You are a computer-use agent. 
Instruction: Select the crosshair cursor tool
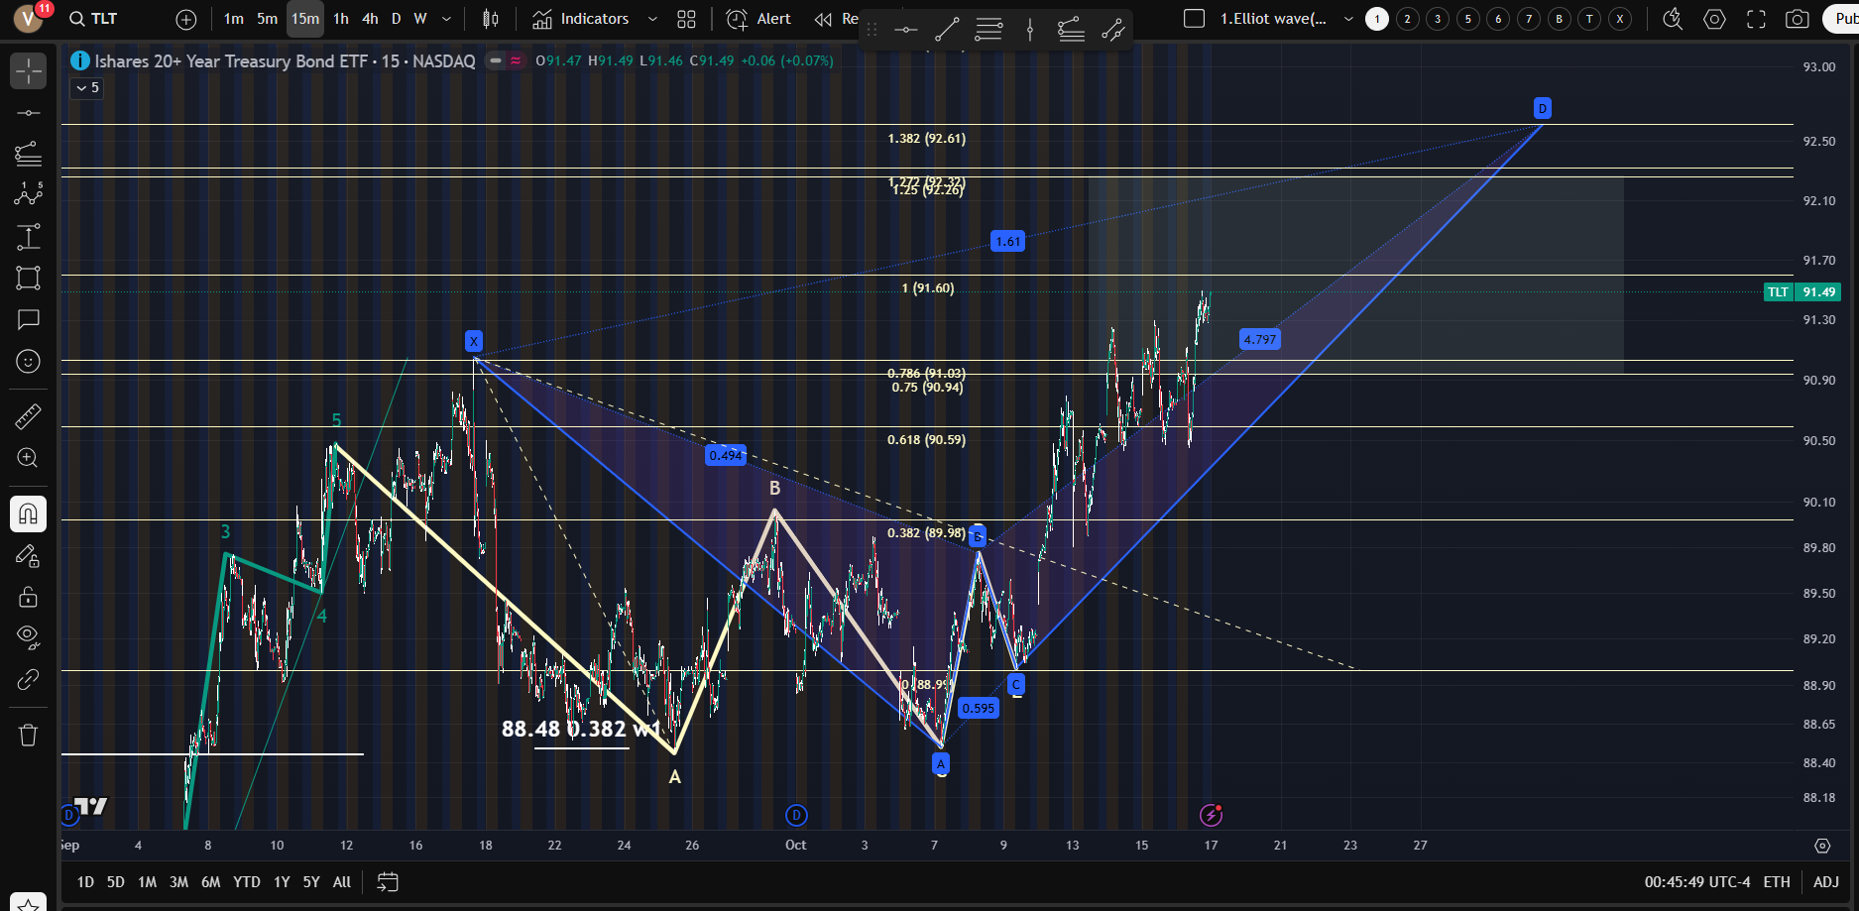pos(28,71)
